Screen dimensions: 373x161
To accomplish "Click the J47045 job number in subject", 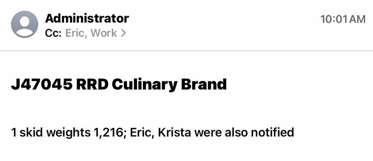I will click(42, 84).
